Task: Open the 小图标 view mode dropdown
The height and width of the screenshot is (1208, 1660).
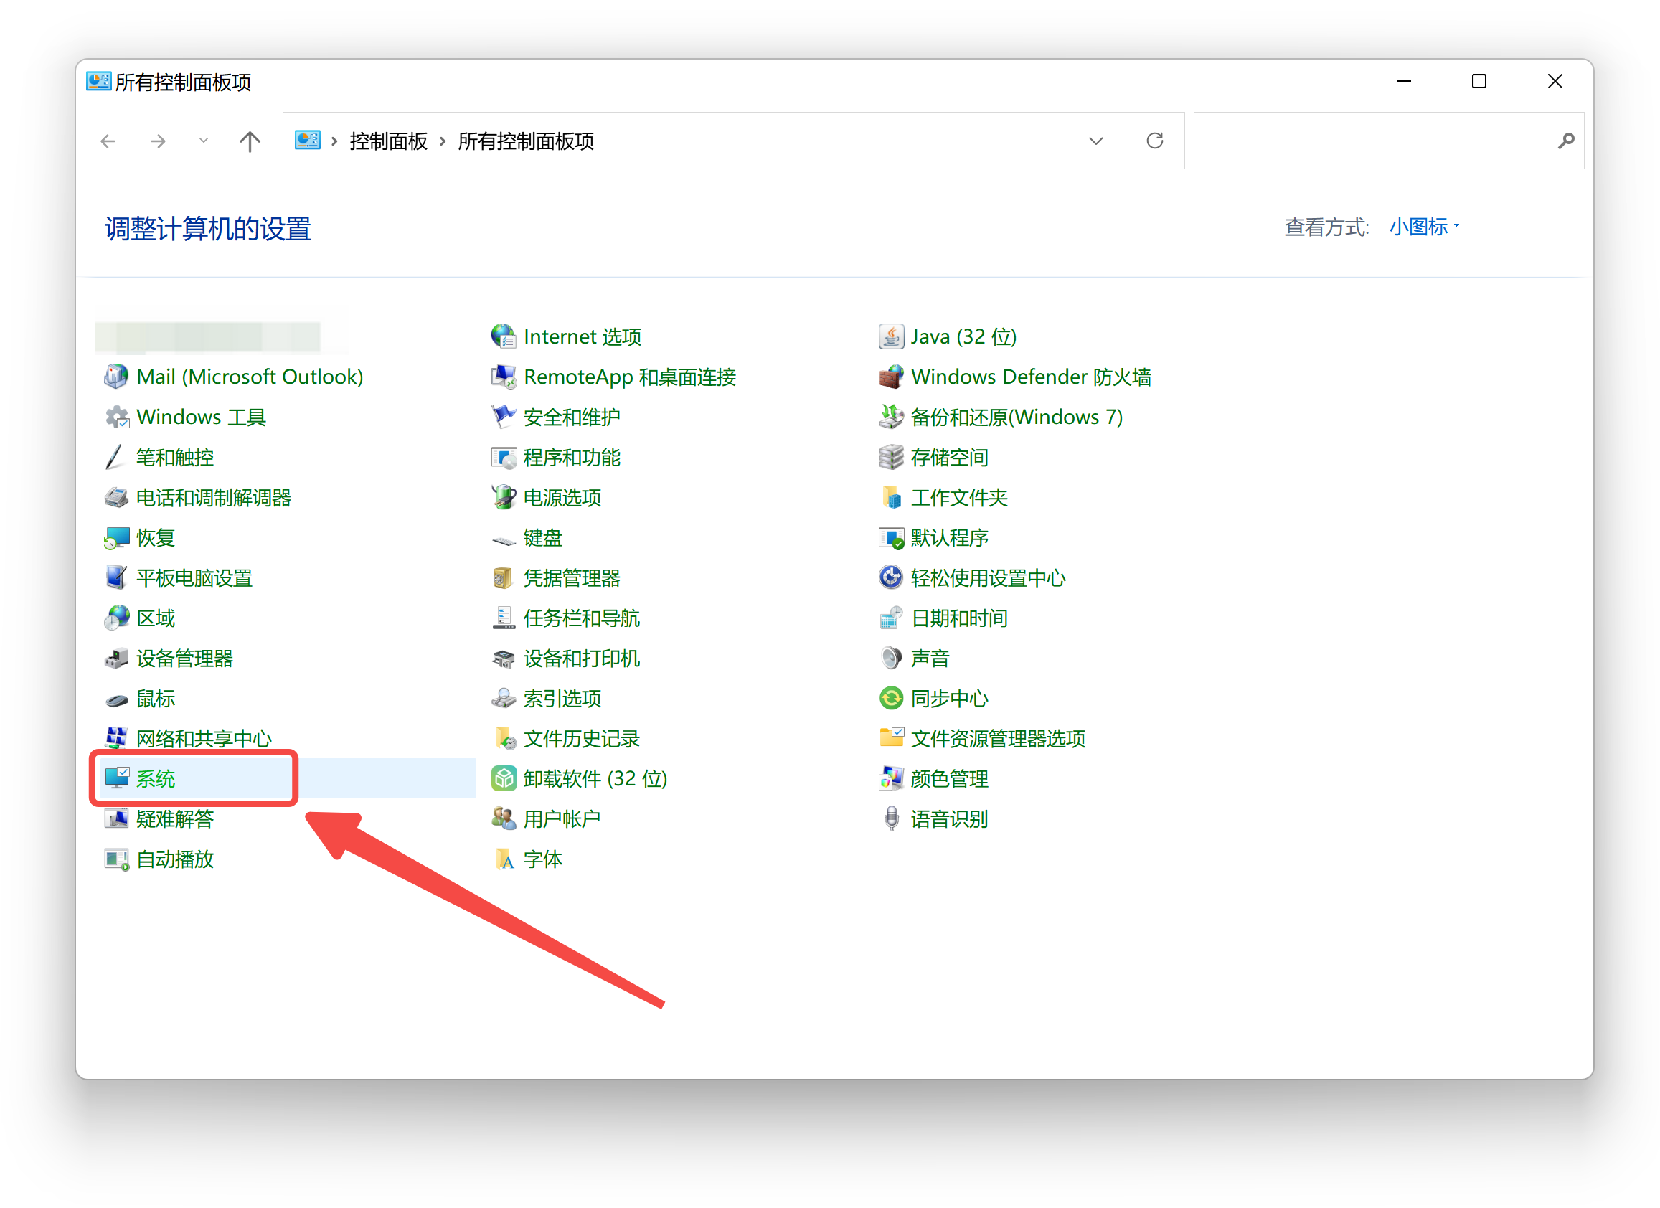Action: coord(1423,227)
